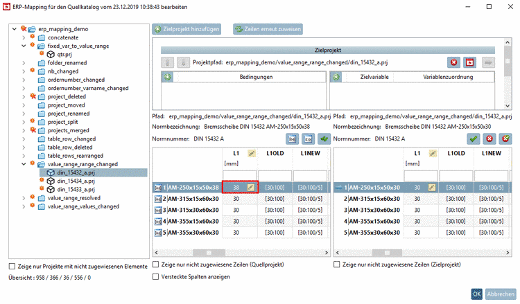Select the value_range_resolved tree item

pos(74,198)
